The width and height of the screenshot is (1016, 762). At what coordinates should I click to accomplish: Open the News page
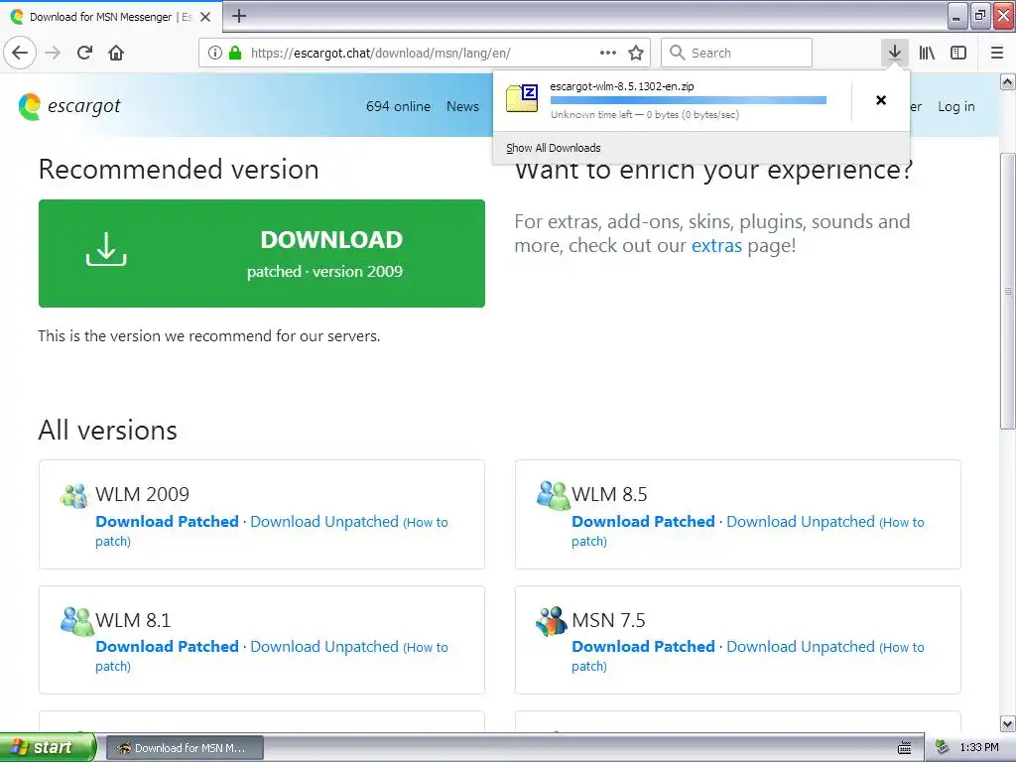tap(462, 106)
